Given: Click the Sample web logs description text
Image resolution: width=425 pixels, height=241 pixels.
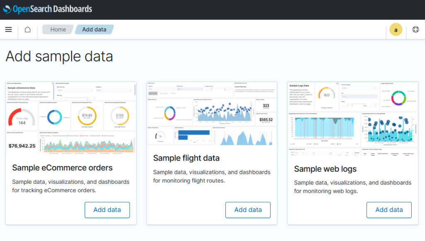Looking at the screenshot, I should coord(352,187).
